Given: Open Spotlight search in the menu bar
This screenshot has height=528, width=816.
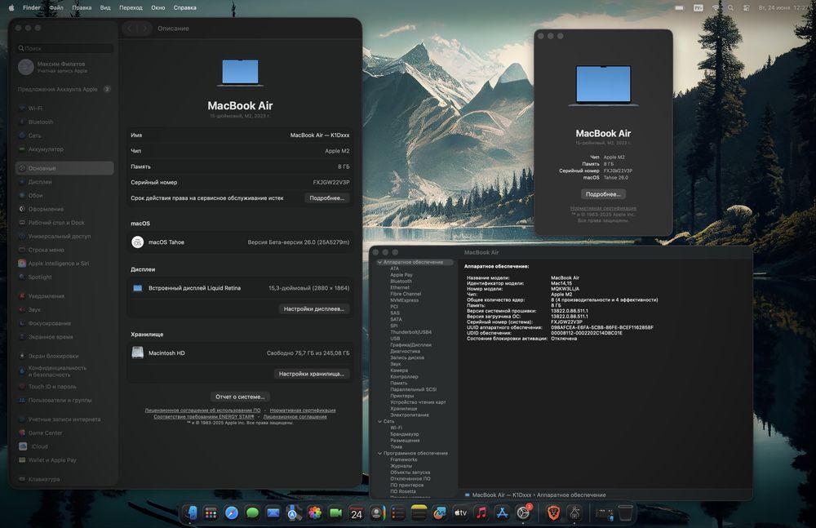Looking at the screenshot, I should (x=730, y=8).
